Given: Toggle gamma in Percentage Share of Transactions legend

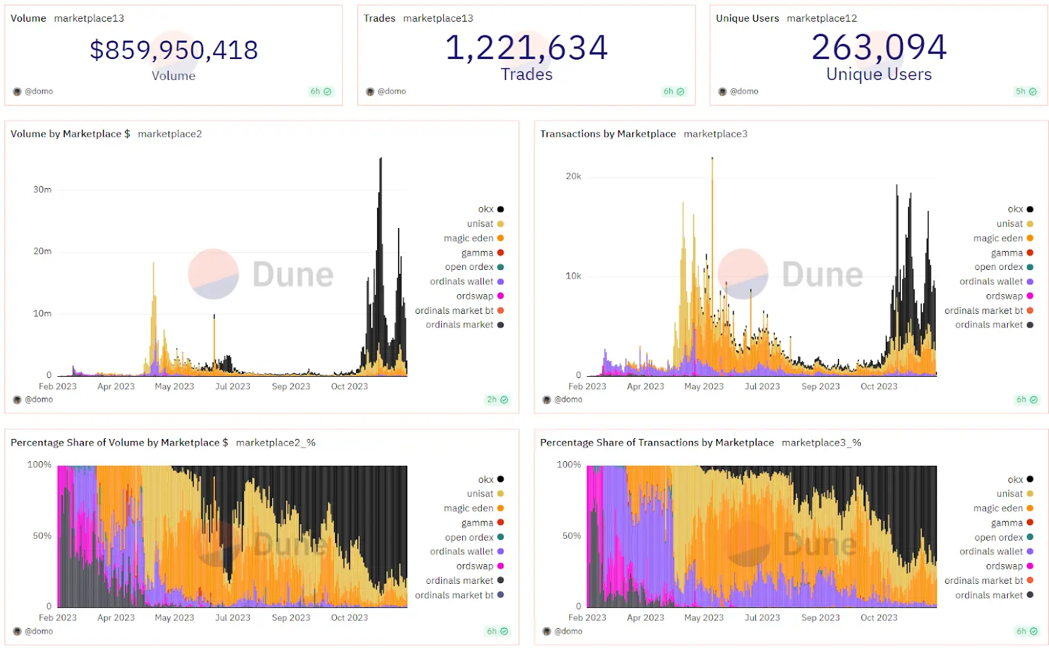Looking at the screenshot, I should coord(1012,523).
